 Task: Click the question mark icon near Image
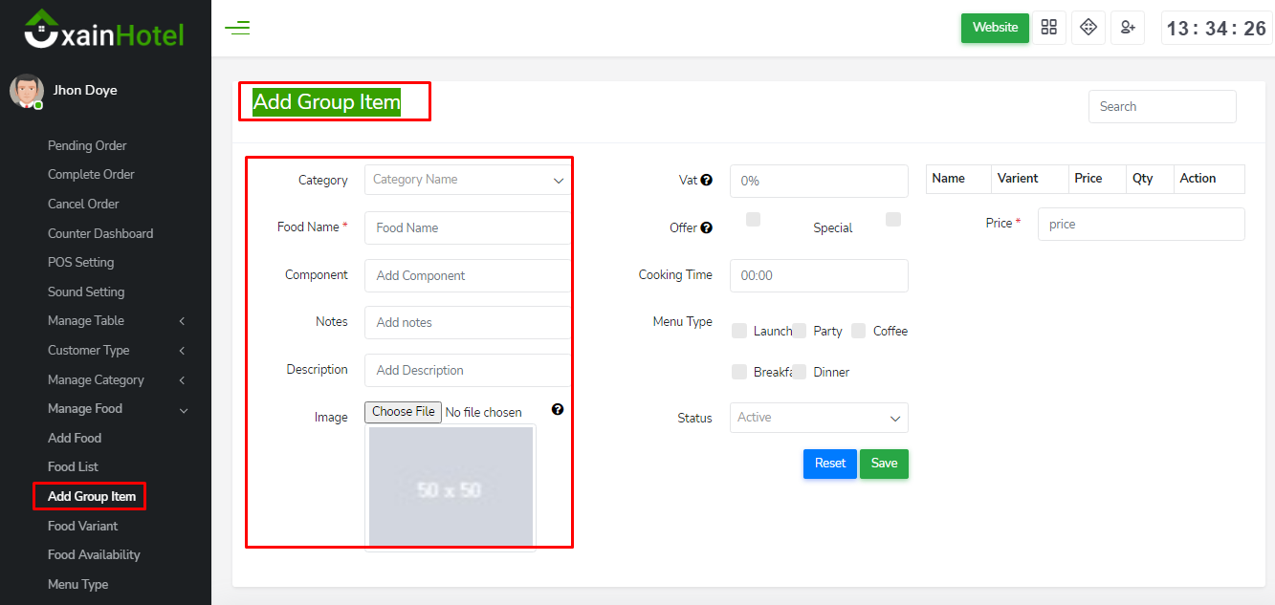558,409
